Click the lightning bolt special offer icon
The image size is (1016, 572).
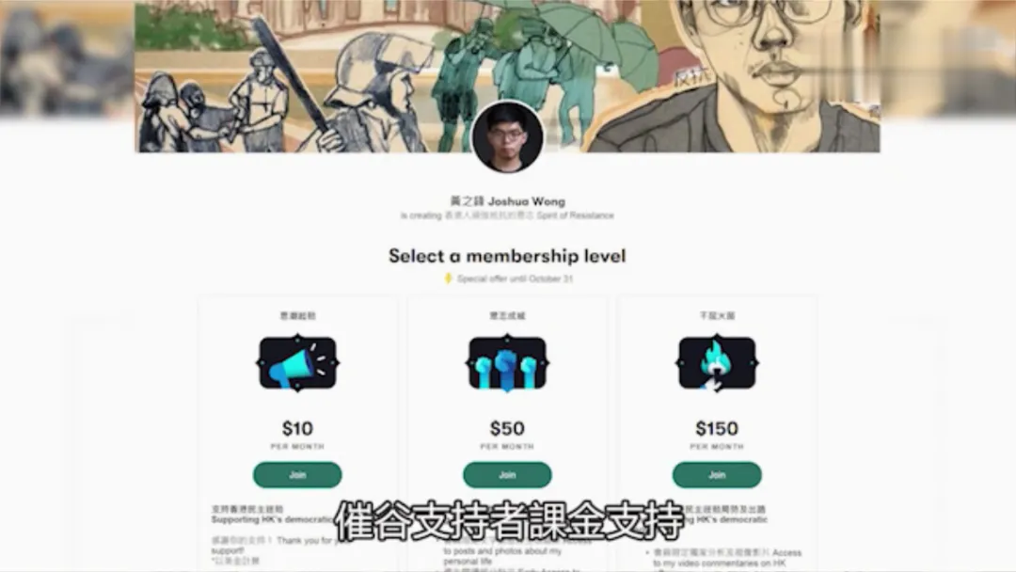[448, 278]
